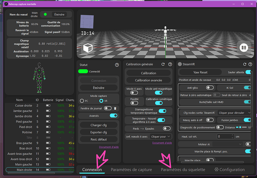Open the Conf. nœuds 6 axes dropdown
Image resolution: width=257 pixels, height=178 pixels.
coord(161,137)
